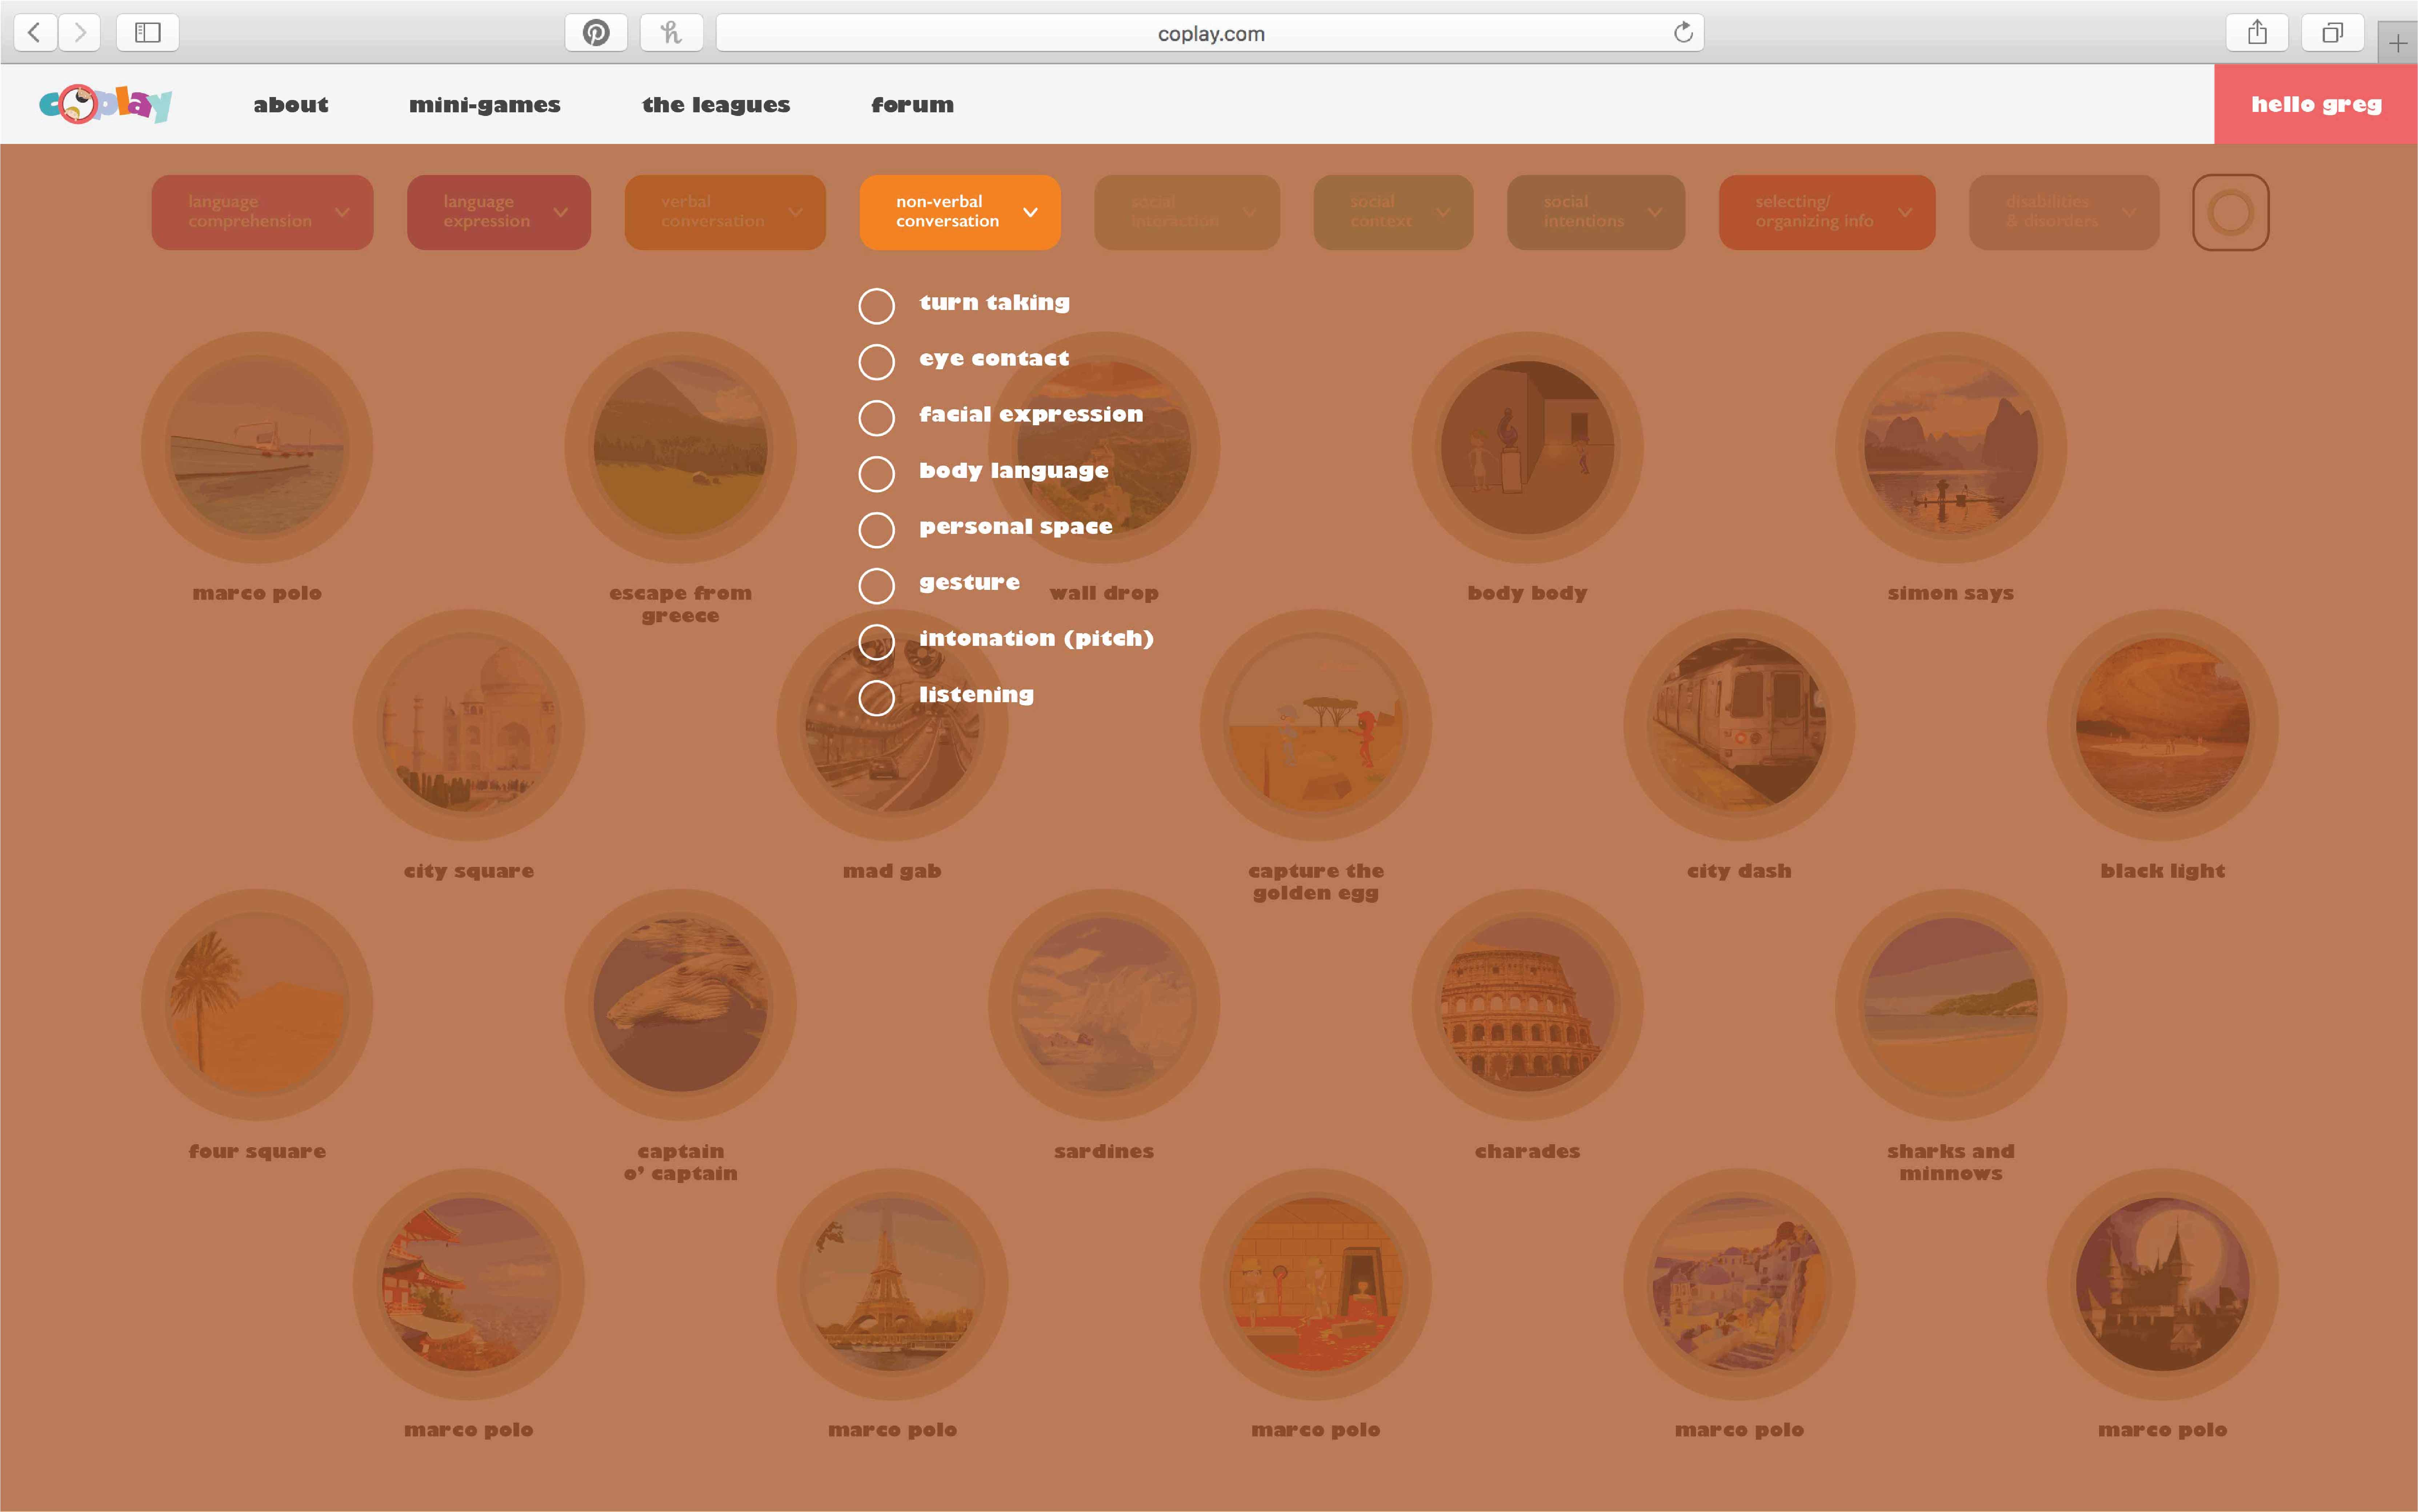The height and width of the screenshot is (1512, 2418).
Task: Collapse the non-verbal conversation dropdown
Action: click(x=960, y=212)
